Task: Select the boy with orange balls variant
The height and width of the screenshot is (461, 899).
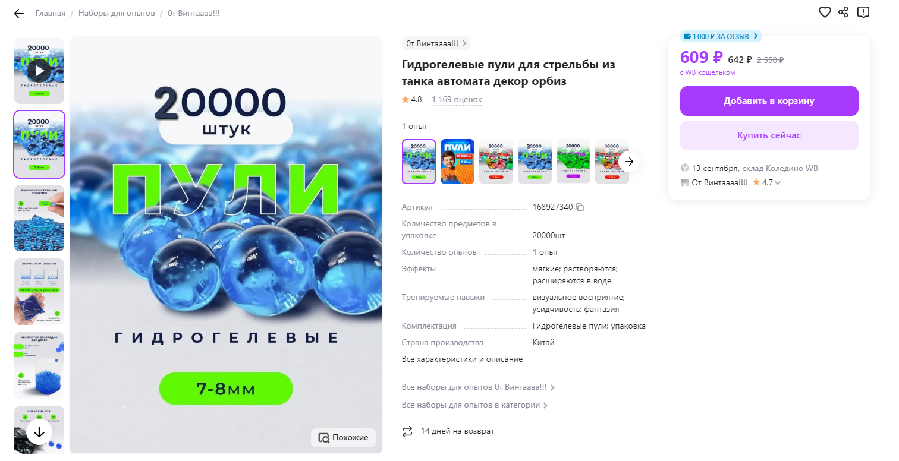Action: click(458, 162)
